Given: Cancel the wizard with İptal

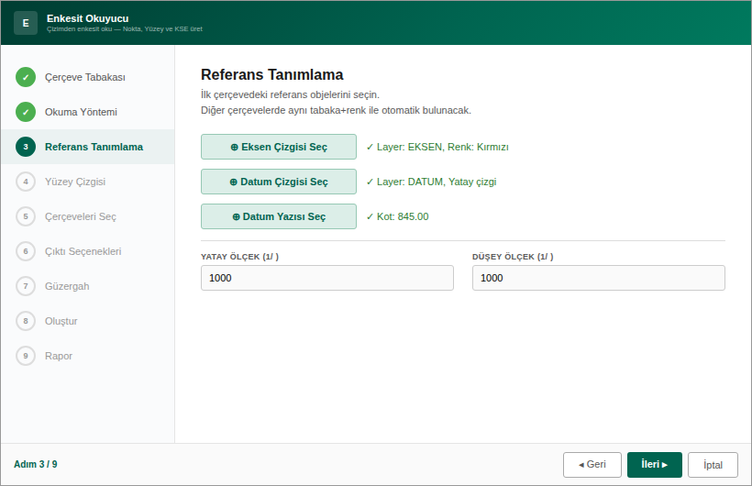Looking at the screenshot, I should click(713, 464).
